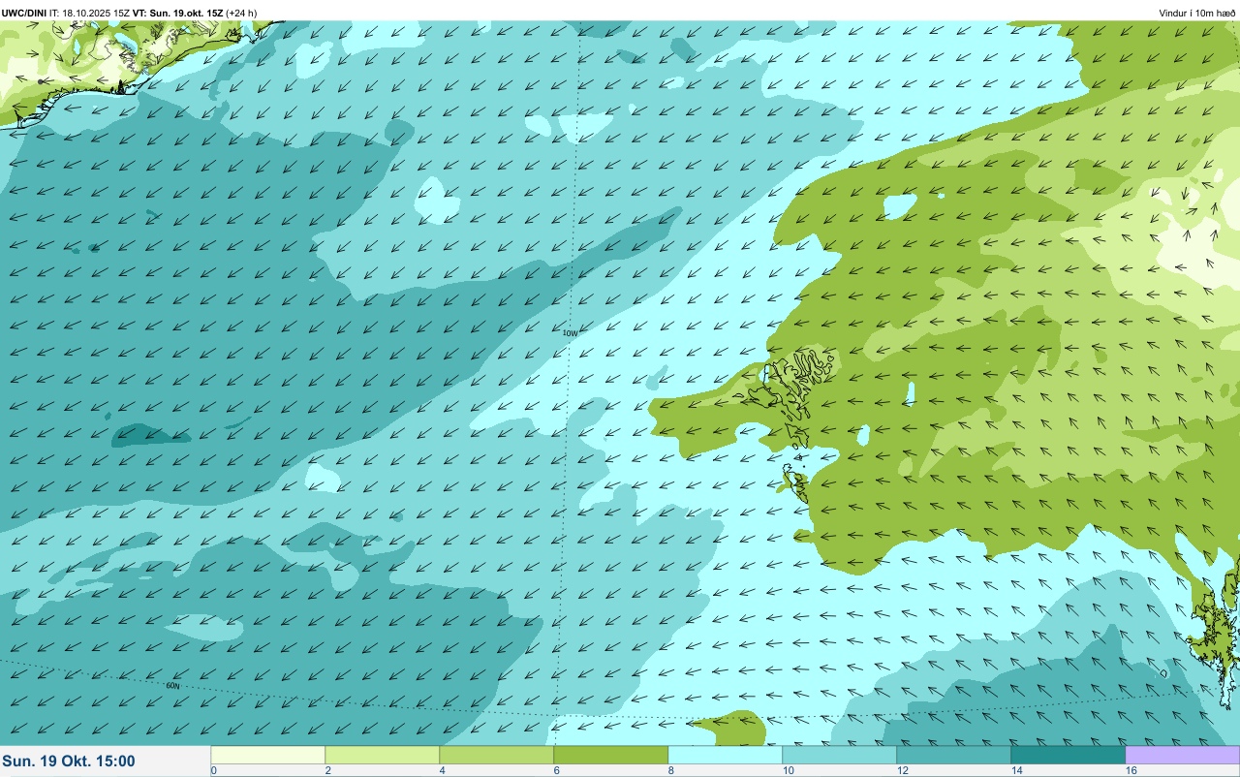The width and height of the screenshot is (1240, 777).
Task: Click the olive green 6–8 legend swatch
Action: (611, 755)
